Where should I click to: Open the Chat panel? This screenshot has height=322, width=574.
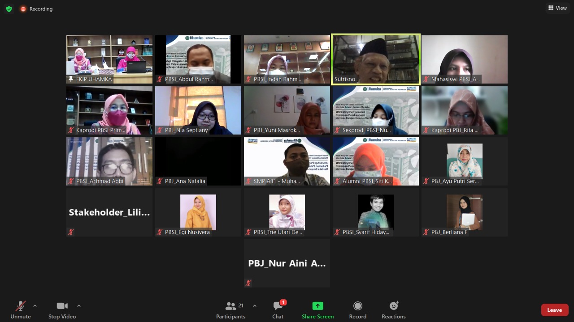click(278, 309)
